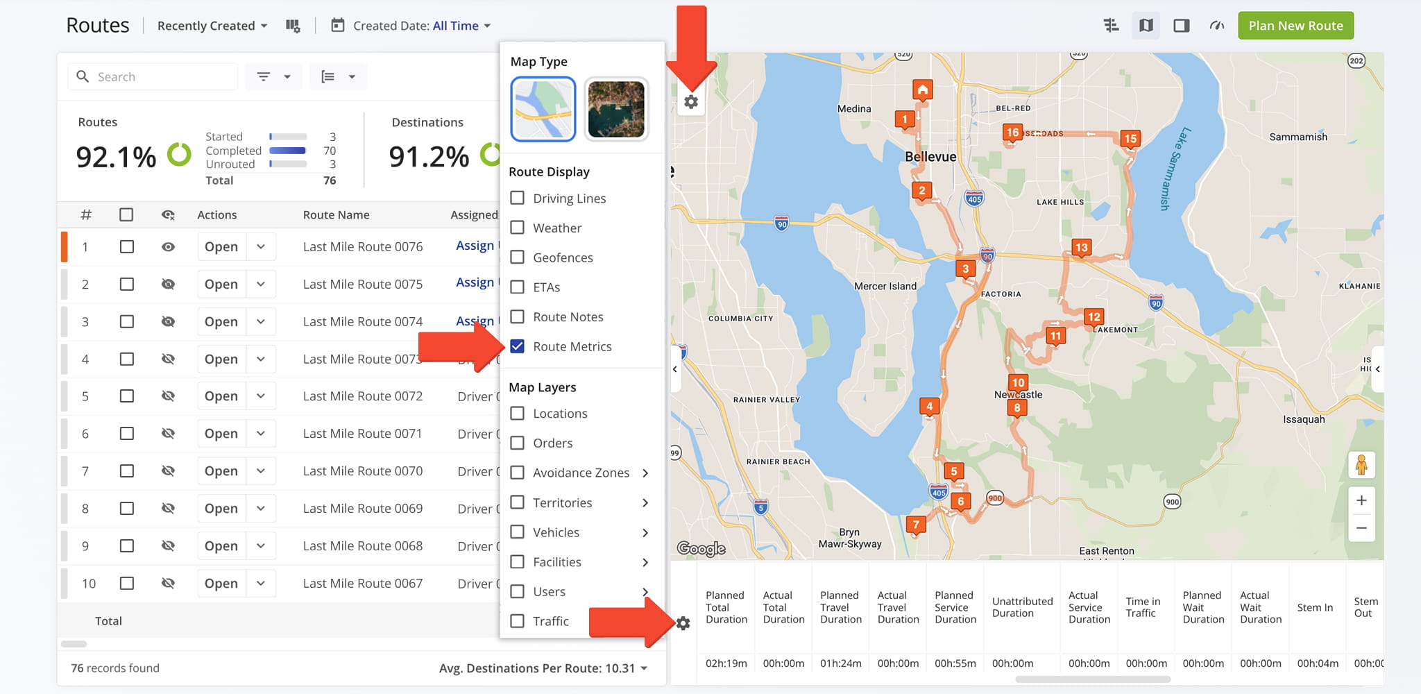Image resolution: width=1421 pixels, height=694 pixels.
Task: Open the map settings gear icon
Action: click(x=690, y=102)
